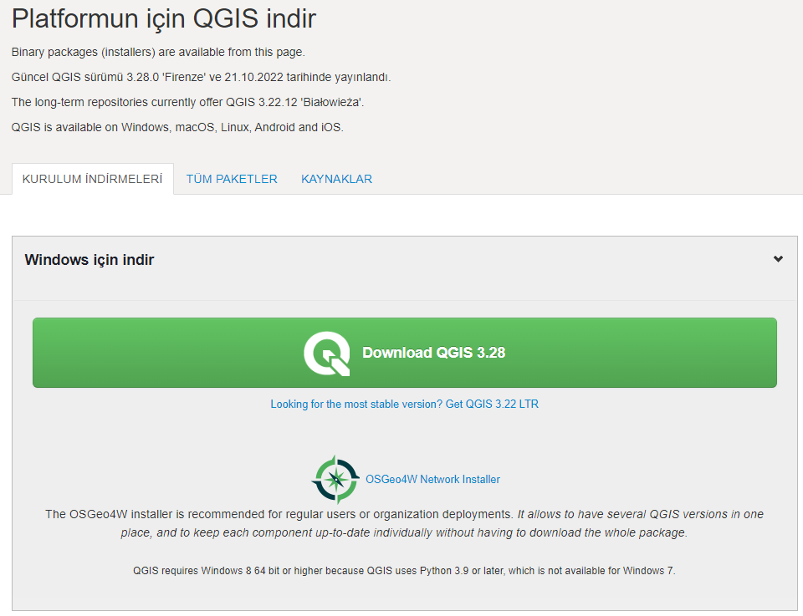The width and height of the screenshot is (803, 616).
Task: Click the OSGeo4W installer is recommended paragraph
Action: pyautogui.click(x=405, y=523)
